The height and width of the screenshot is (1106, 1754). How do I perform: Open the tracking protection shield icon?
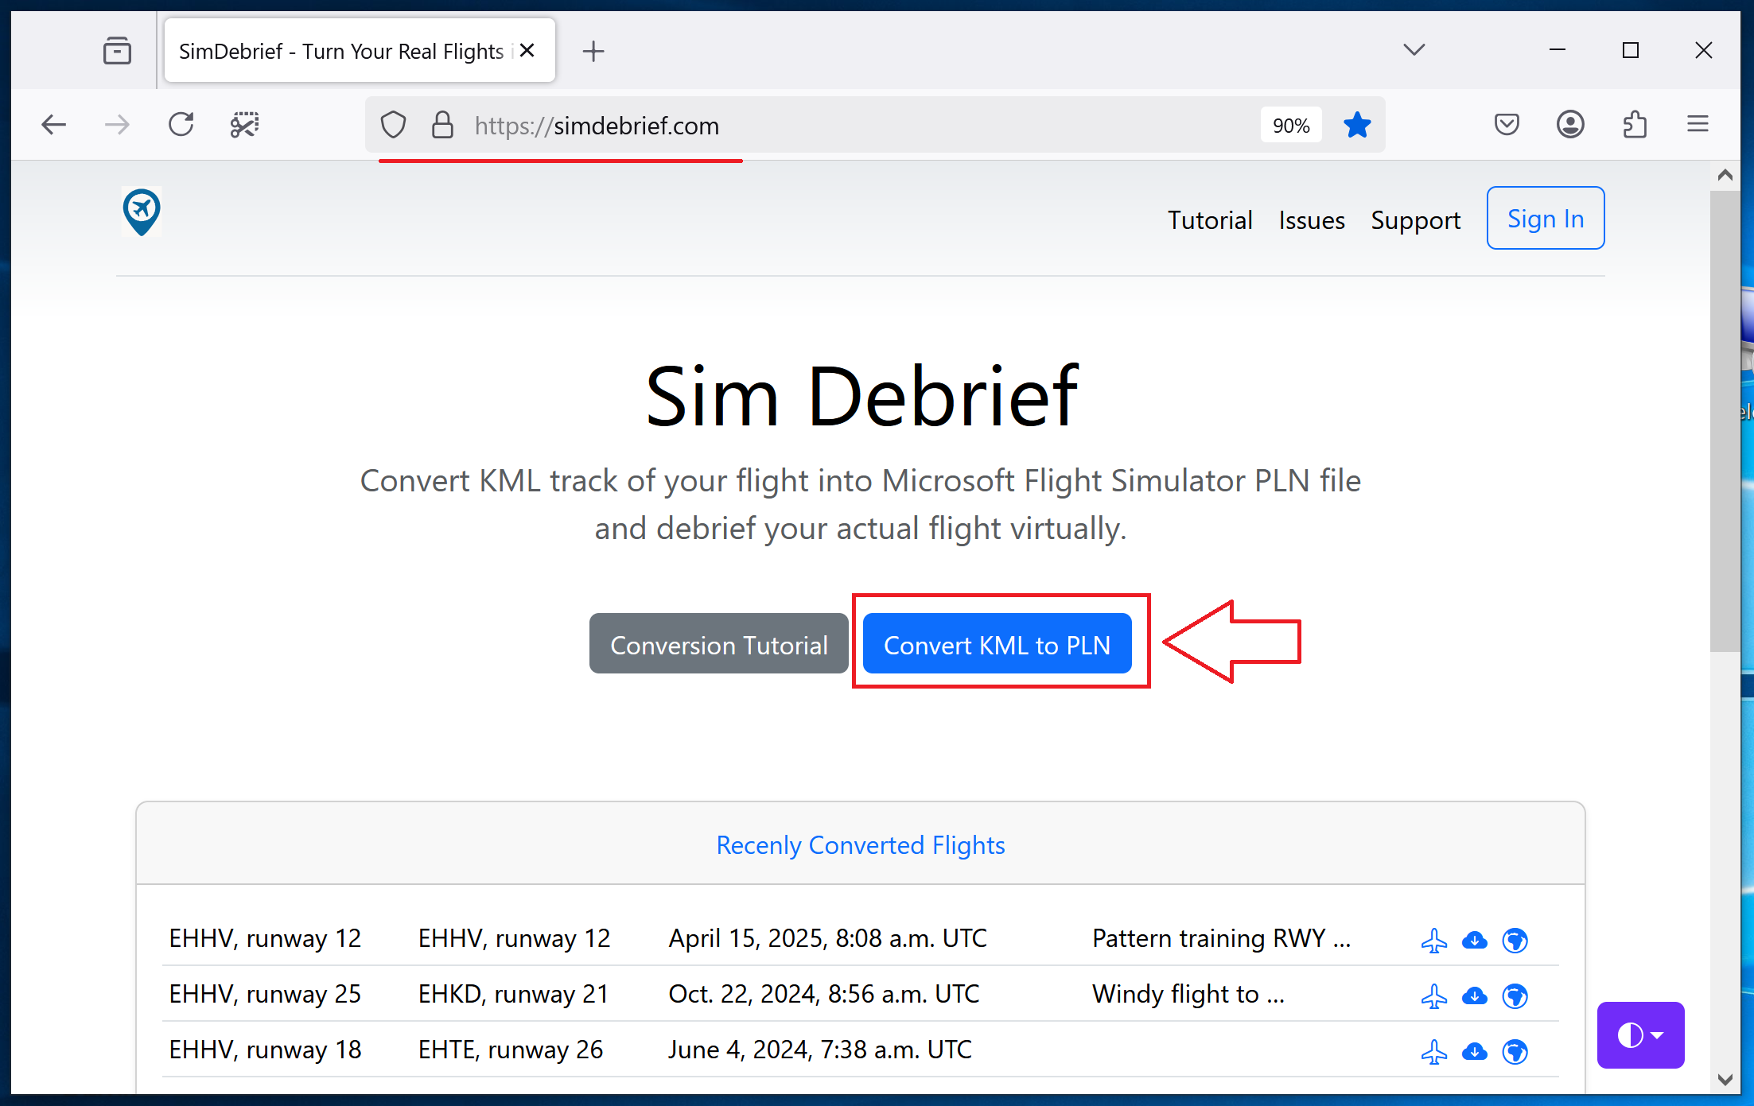click(393, 125)
